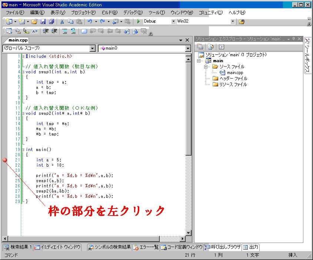Click the Find in Files icon
The height and width of the screenshot is (260, 313).
tap(242, 21)
